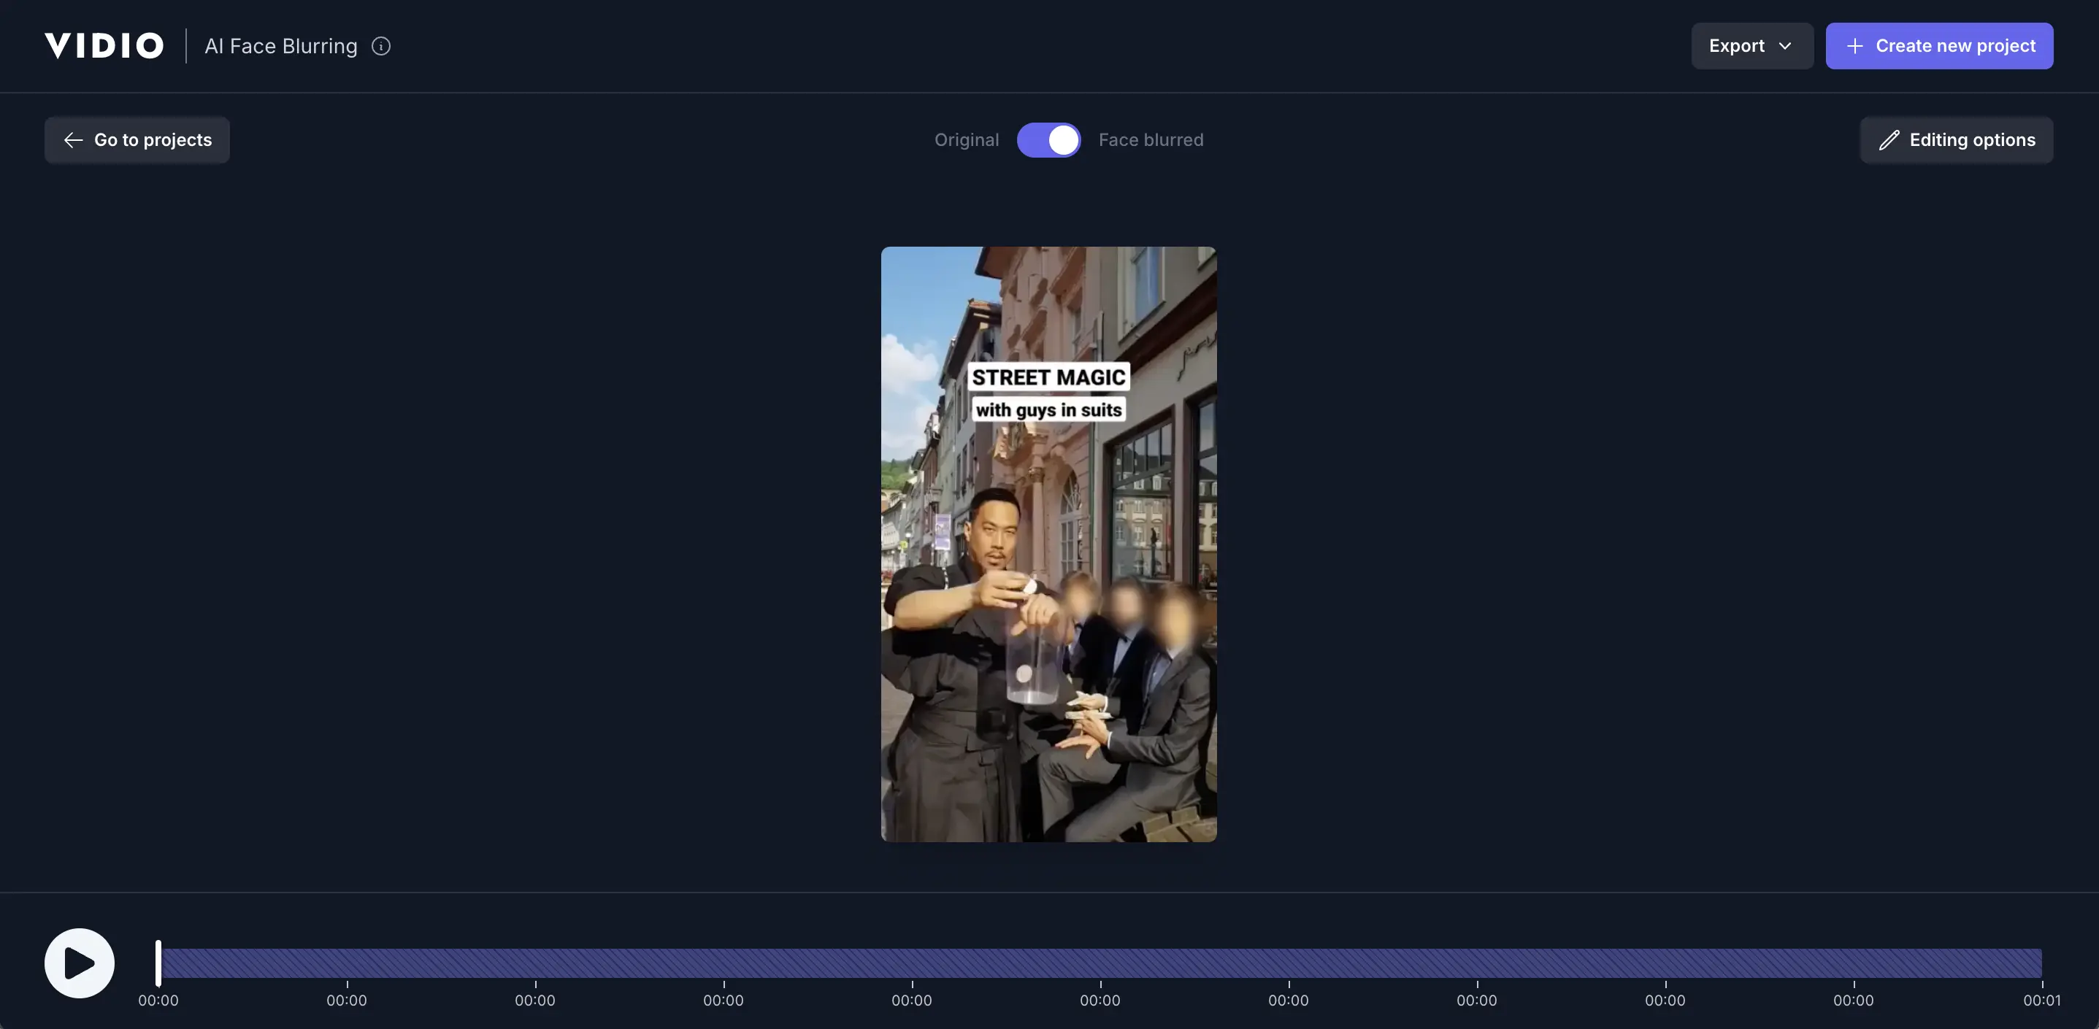Click the back arrow inside Go to projects
Screen dimensions: 2099x1029
[x=72, y=139]
